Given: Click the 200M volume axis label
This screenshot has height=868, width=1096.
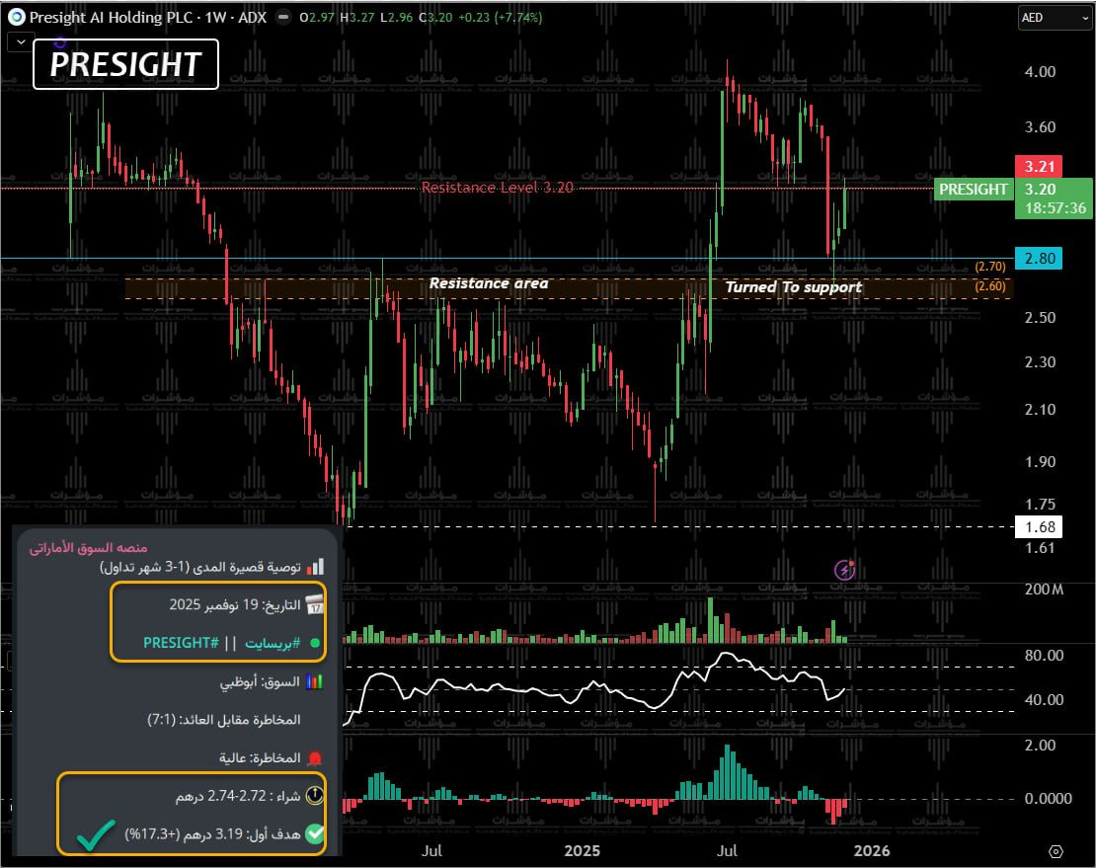Looking at the screenshot, I should (1045, 590).
